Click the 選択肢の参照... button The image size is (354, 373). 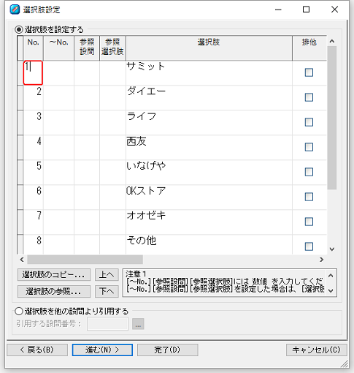[54, 291]
